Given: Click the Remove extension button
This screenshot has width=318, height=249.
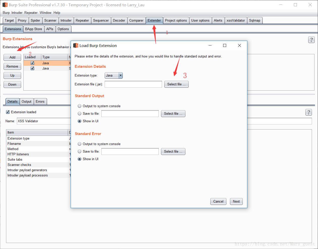Looking at the screenshot, I should point(12,66).
